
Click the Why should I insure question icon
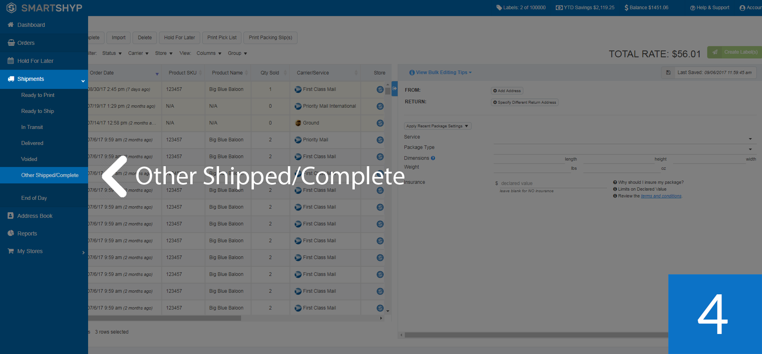coord(615,182)
